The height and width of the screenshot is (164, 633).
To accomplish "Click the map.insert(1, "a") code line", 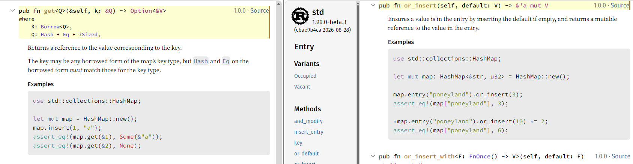I will click(x=67, y=128).
